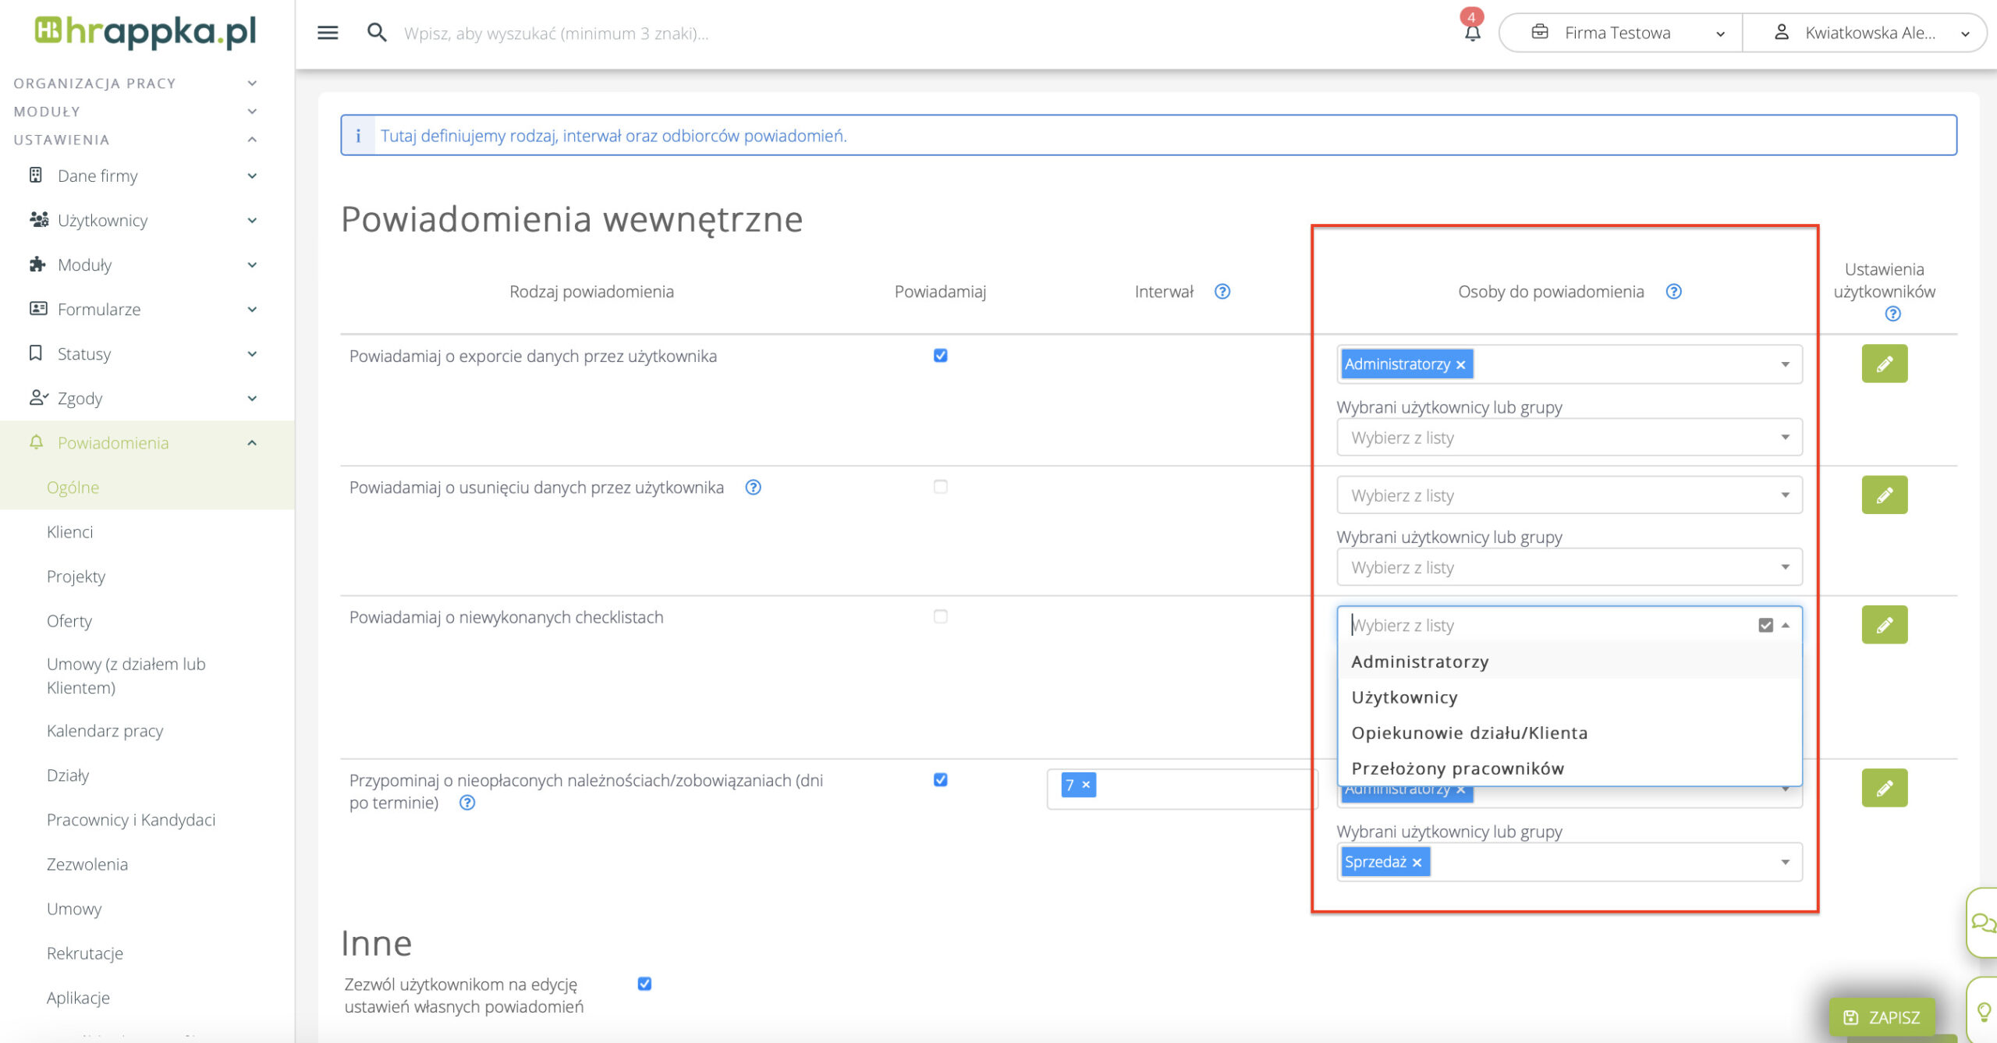Click the help icon beside Osoby do powiadomienia
1997x1043 pixels.
tap(1673, 291)
